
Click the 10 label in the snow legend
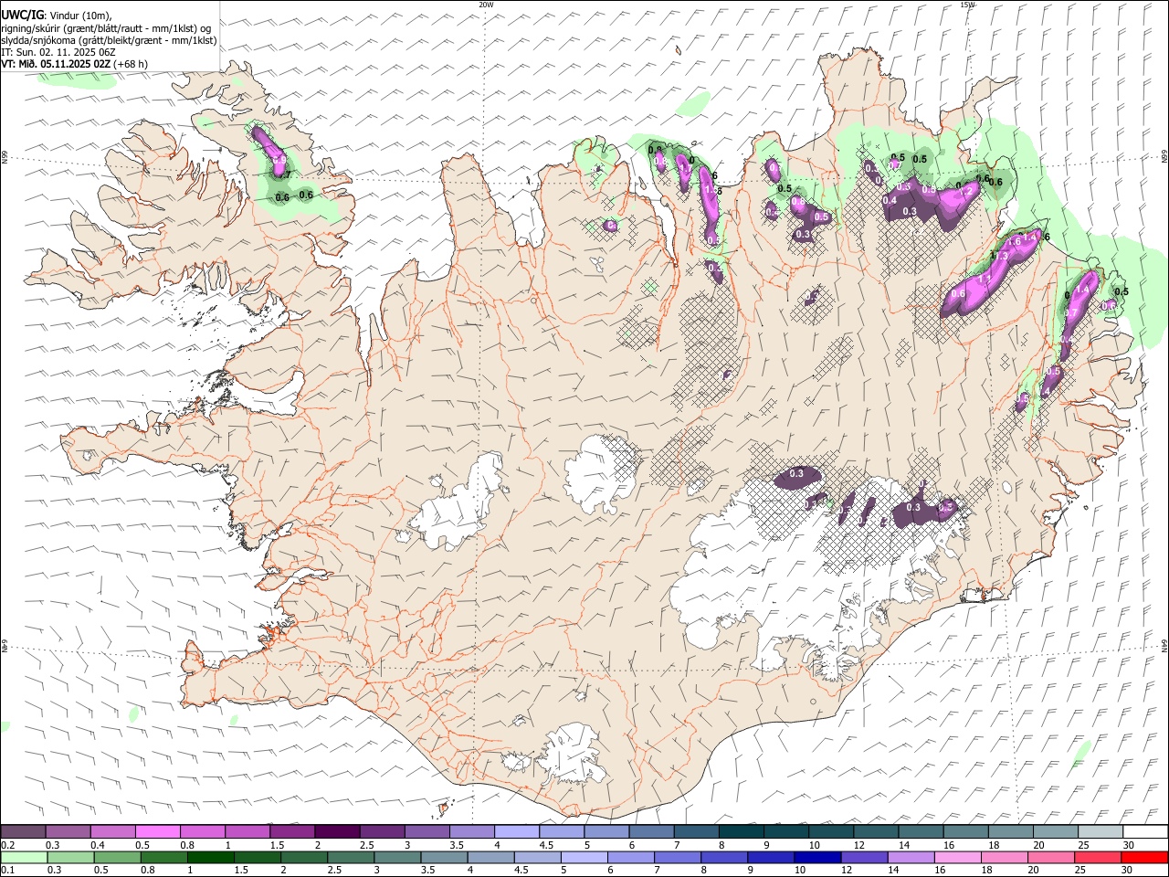pos(813,845)
